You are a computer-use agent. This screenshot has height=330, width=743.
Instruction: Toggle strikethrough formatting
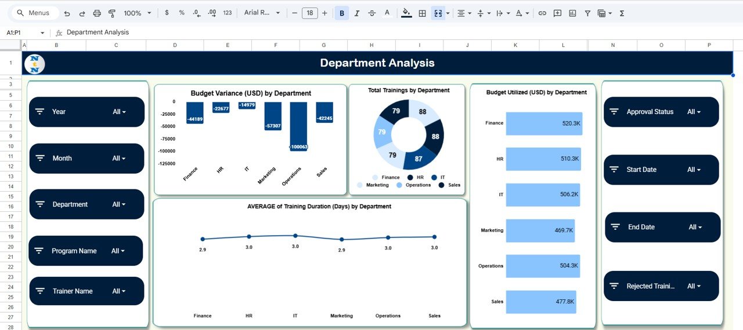(372, 13)
